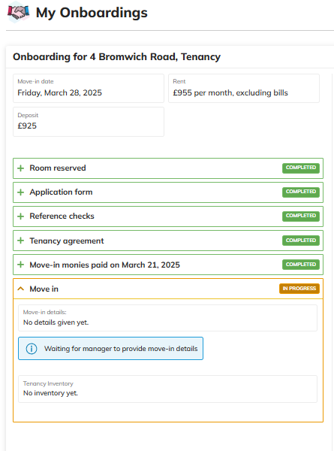Click the Move-in details box
Image resolution: width=334 pixels, height=451 pixels.
click(167, 318)
